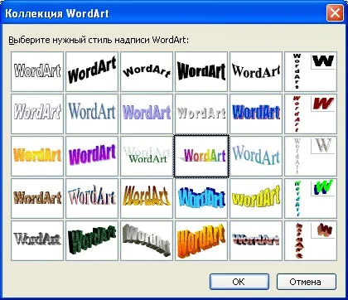Select the bright purple slanted WordArt style
The width and height of the screenshot is (348, 300).
point(92,156)
